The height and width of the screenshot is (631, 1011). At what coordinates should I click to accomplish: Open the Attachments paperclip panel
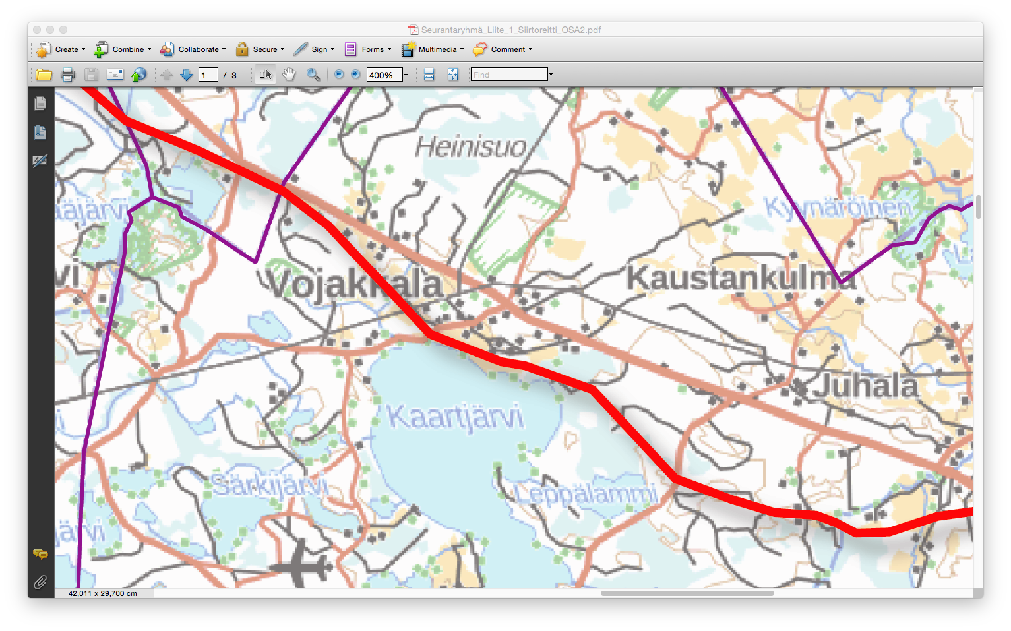[40, 582]
